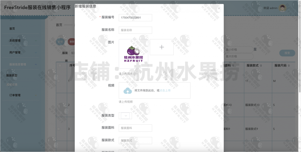This screenshot has height=152, width=301.
Task: Click 首页 breadcrumb link
Action: click(x=59, y=25)
